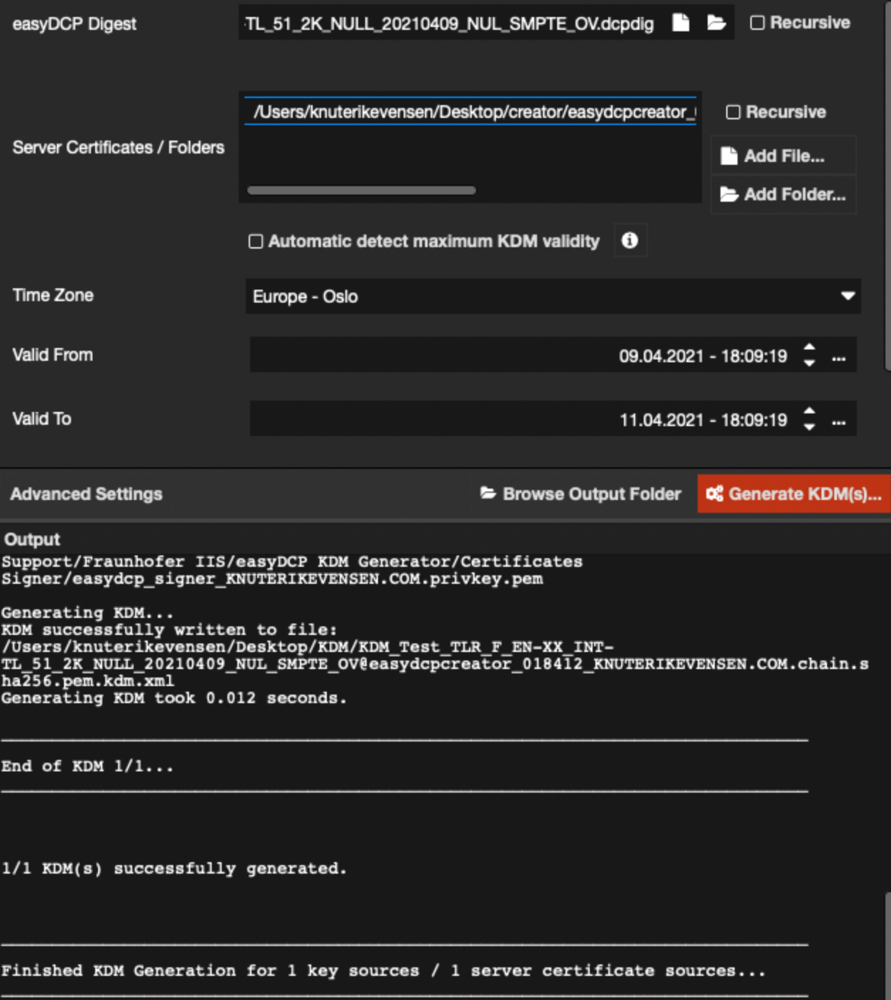Toggle Recursive checkbox for easyDCP Digest

pyautogui.click(x=757, y=23)
